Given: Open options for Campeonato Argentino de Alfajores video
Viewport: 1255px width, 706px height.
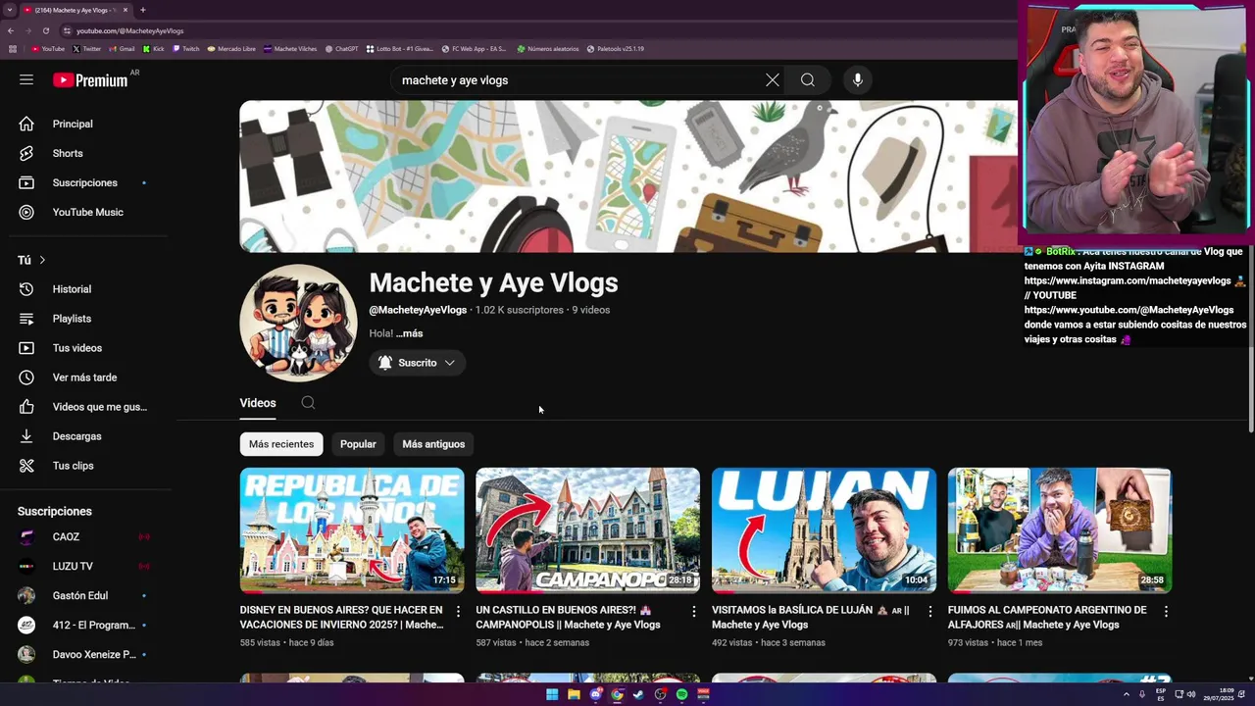Looking at the screenshot, I should pos(1166,612).
